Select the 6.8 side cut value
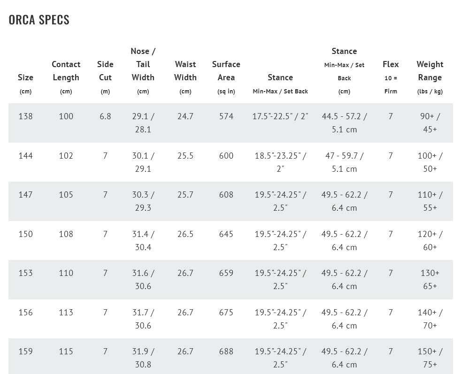Screen dimensions: 460x374 pos(105,116)
